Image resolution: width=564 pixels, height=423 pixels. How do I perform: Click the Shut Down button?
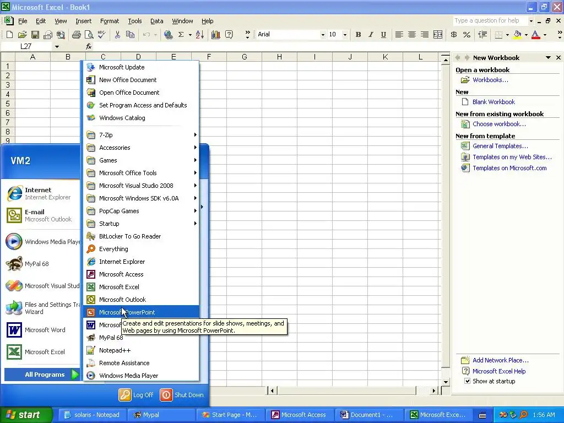pos(182,395)
